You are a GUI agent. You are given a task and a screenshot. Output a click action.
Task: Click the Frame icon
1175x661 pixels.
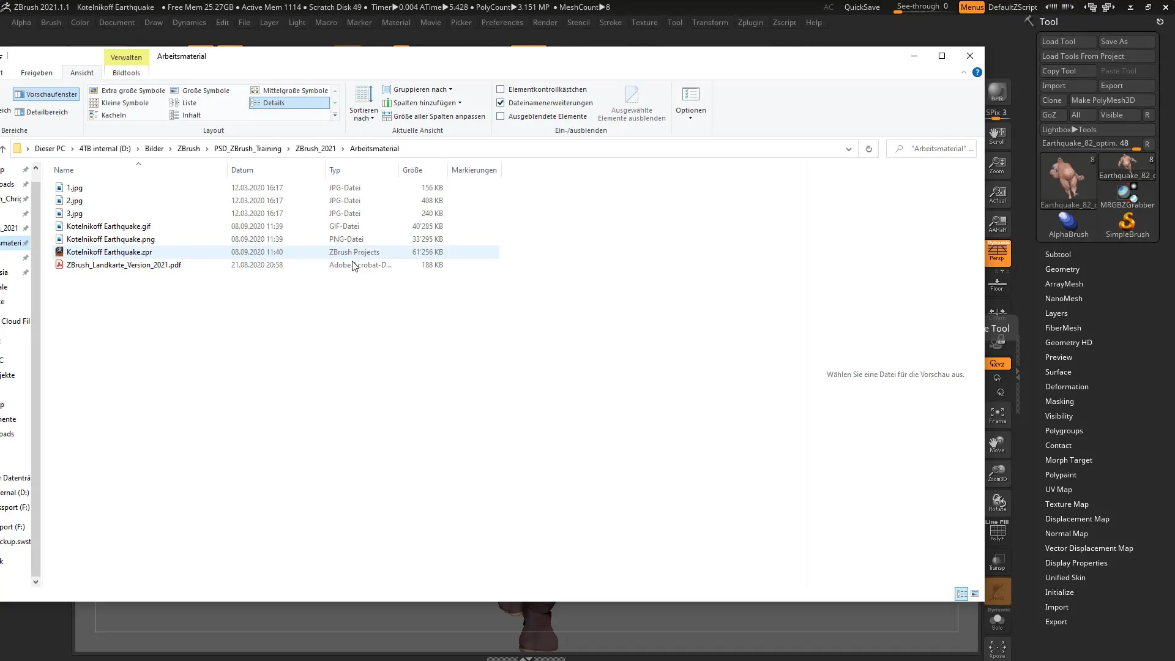[997, 416]
